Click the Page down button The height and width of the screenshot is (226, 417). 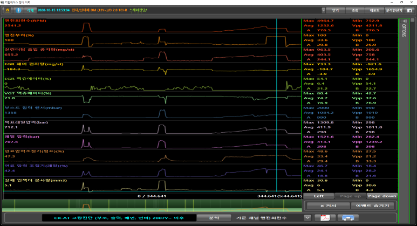[382, 196]
